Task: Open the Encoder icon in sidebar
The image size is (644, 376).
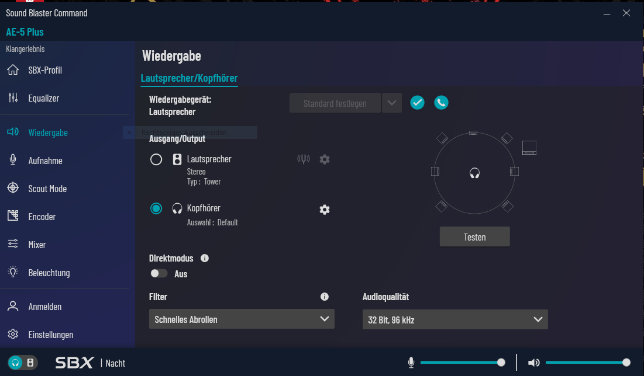Action: coord(13,215)
